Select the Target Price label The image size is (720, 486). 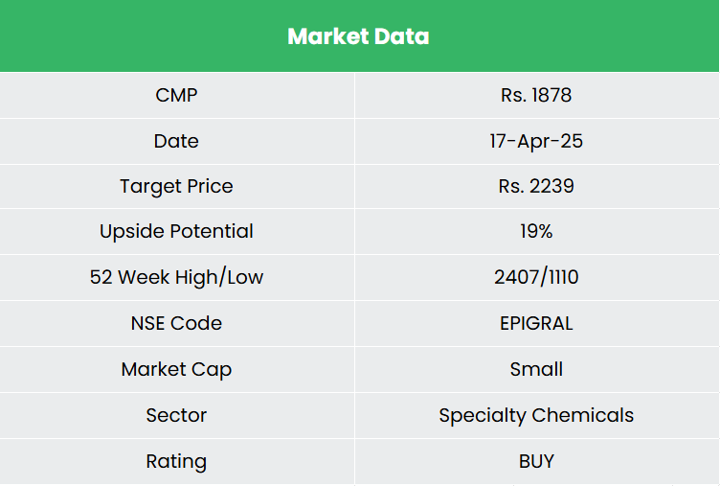pos(176,186)
